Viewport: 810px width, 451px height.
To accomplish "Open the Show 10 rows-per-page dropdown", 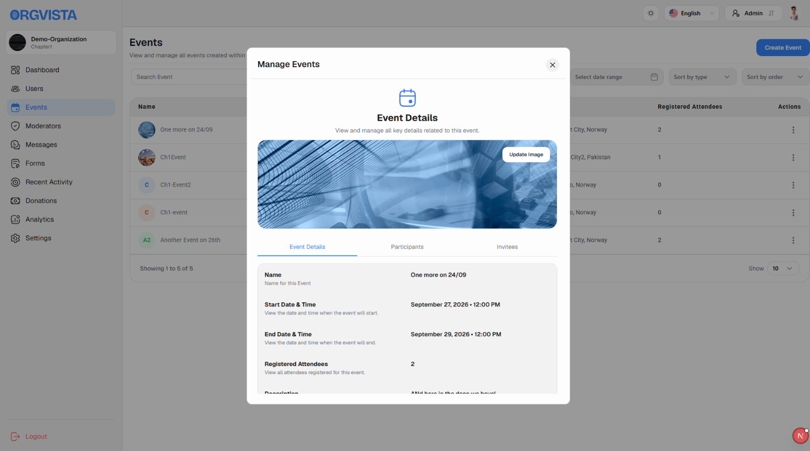I will (783, 268).
